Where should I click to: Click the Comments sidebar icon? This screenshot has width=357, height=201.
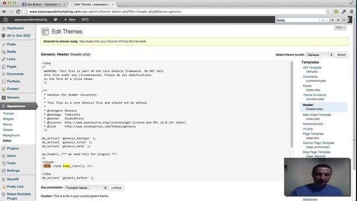coord(3,74)
